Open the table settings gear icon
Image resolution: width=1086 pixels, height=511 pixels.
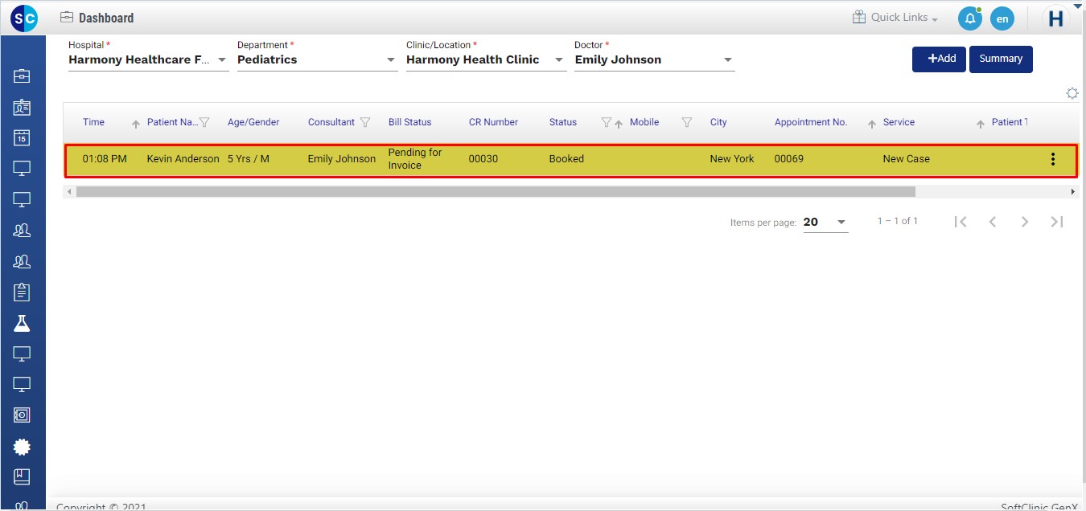pyautogui.click(x=1072, y=93)
